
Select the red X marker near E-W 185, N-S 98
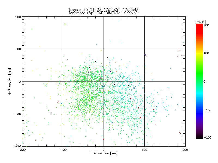[179, 49]
